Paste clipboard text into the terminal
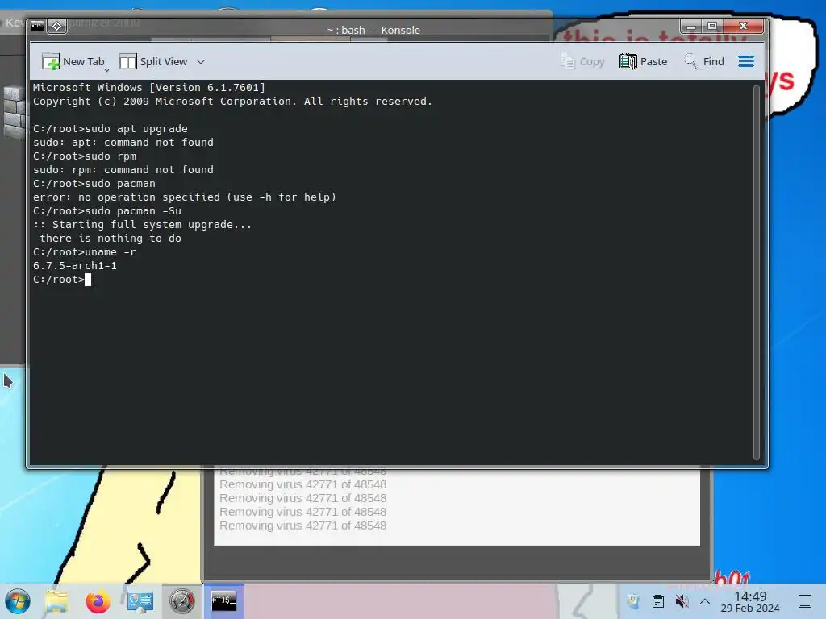 643,61
